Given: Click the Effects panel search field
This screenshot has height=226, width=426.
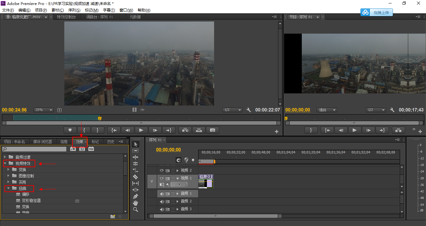Looking at the screenshot, I should 35,149.
